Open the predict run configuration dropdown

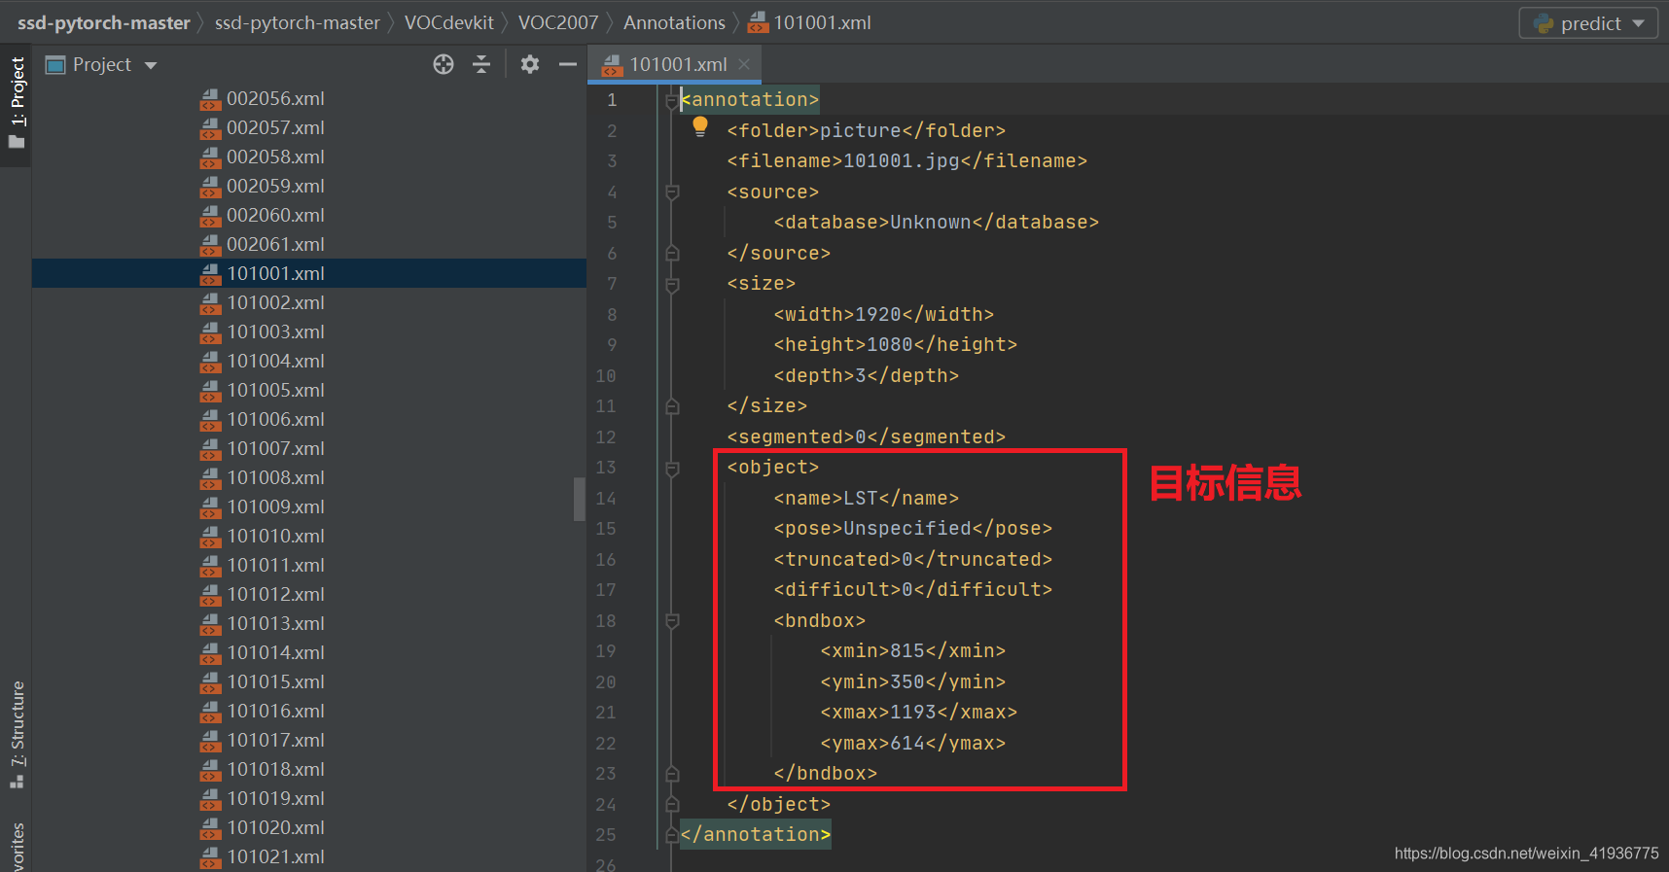(x=1589, y=23)
